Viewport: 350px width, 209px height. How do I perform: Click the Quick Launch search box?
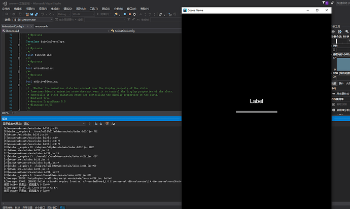click(343, 3)
